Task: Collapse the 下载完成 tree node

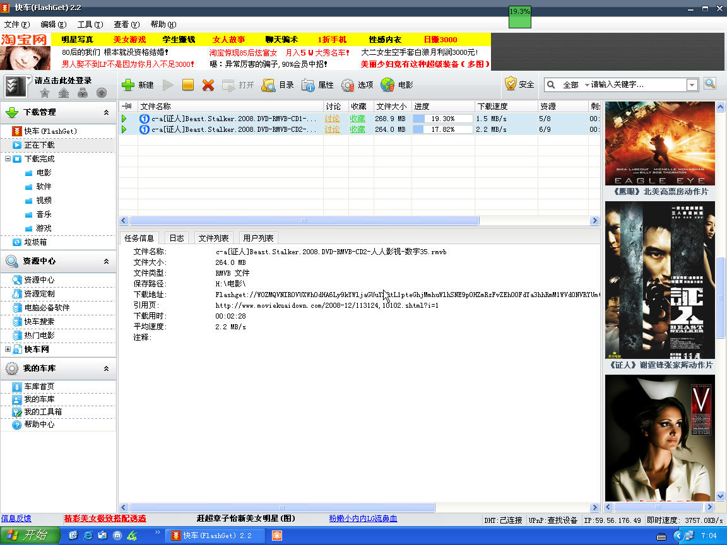Action: (8, 159)
